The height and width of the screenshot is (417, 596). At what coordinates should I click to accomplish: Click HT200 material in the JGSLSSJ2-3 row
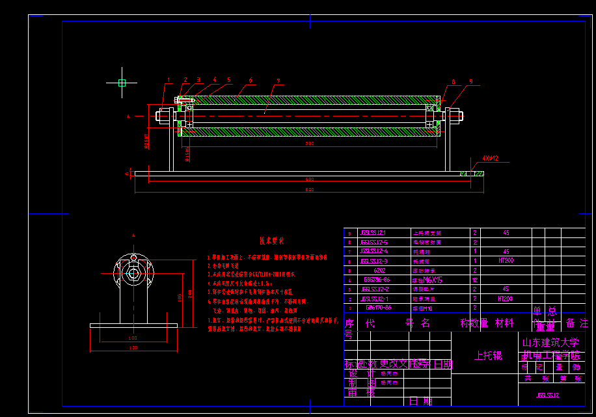tap(506, 260)
